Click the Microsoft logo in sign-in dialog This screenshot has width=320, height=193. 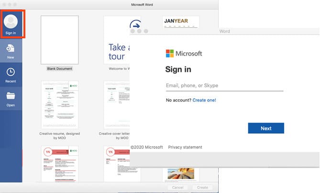pyautogui.click(x=169, y=53)
